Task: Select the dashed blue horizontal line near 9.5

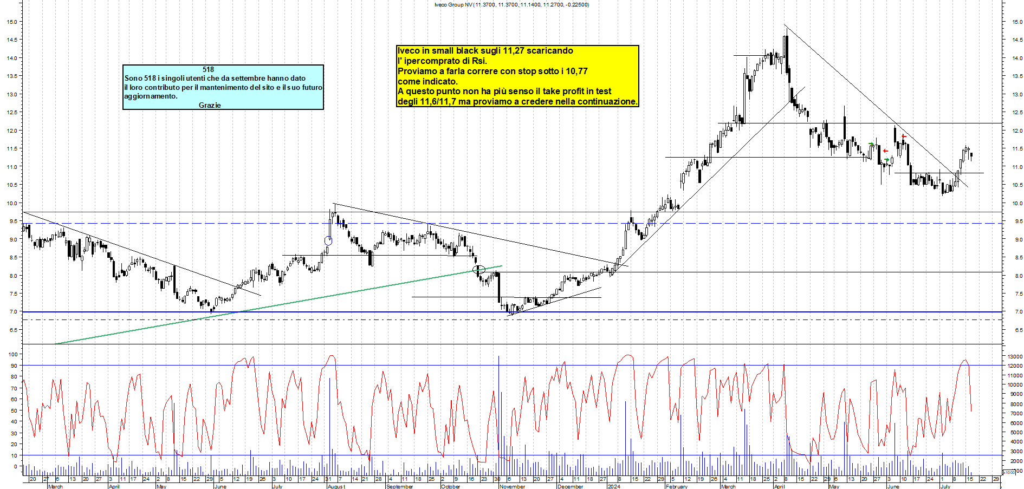Action: pyautogui.click(x=512, y=223)
